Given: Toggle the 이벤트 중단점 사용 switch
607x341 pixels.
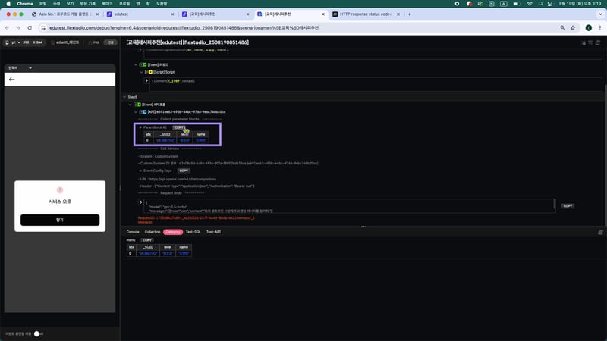Looking at the screenshot, I should point(39,333).
